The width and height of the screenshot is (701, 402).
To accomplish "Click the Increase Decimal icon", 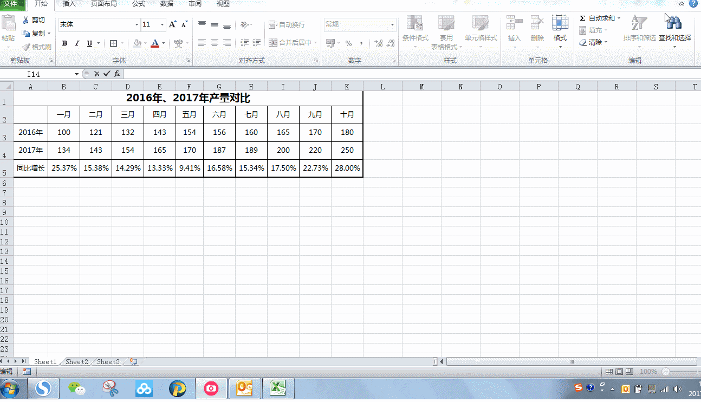I will coord(378,43).
